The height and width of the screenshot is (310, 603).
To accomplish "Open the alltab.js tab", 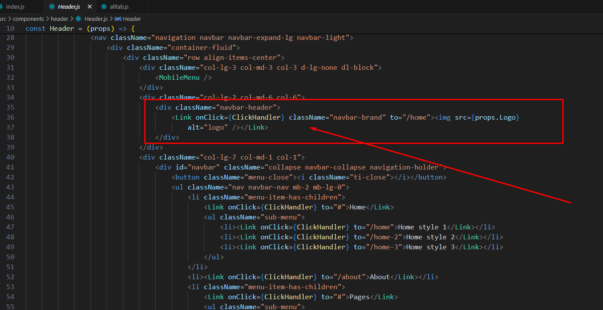I will tap(120, 7).
